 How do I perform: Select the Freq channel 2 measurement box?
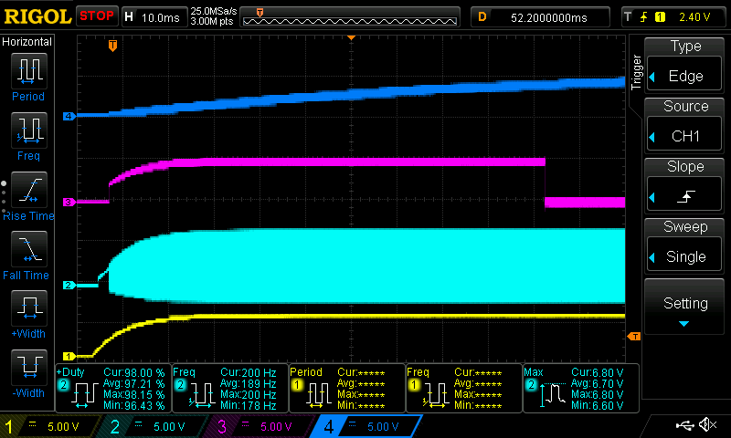[230, 388]
